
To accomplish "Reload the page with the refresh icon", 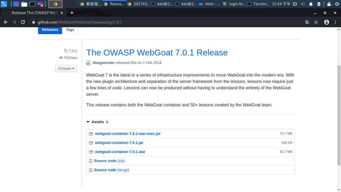I will (x=23, y=22).
